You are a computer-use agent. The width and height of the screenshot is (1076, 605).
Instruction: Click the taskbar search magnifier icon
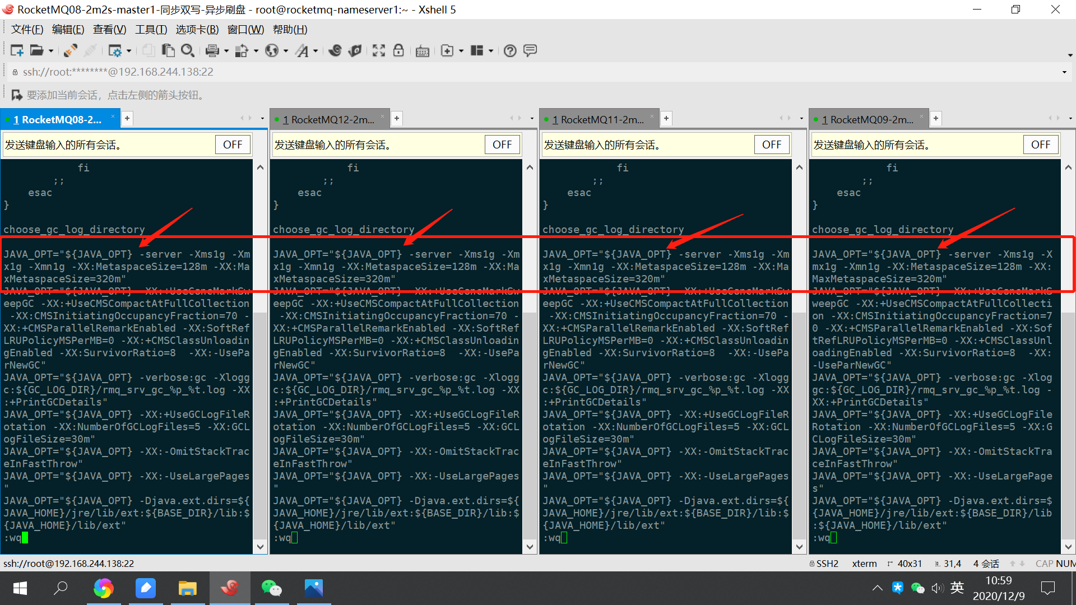pos(61,588)
